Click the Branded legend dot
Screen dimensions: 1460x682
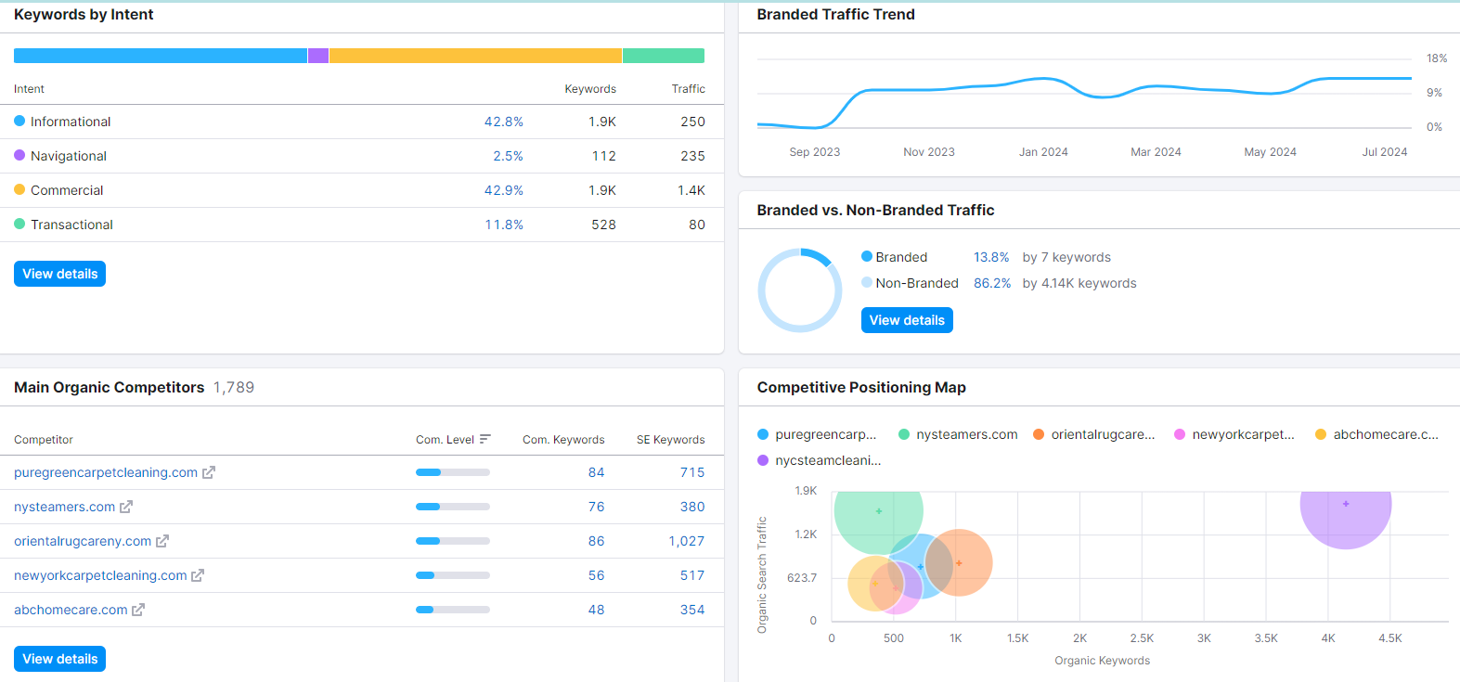tap(867, 256)
